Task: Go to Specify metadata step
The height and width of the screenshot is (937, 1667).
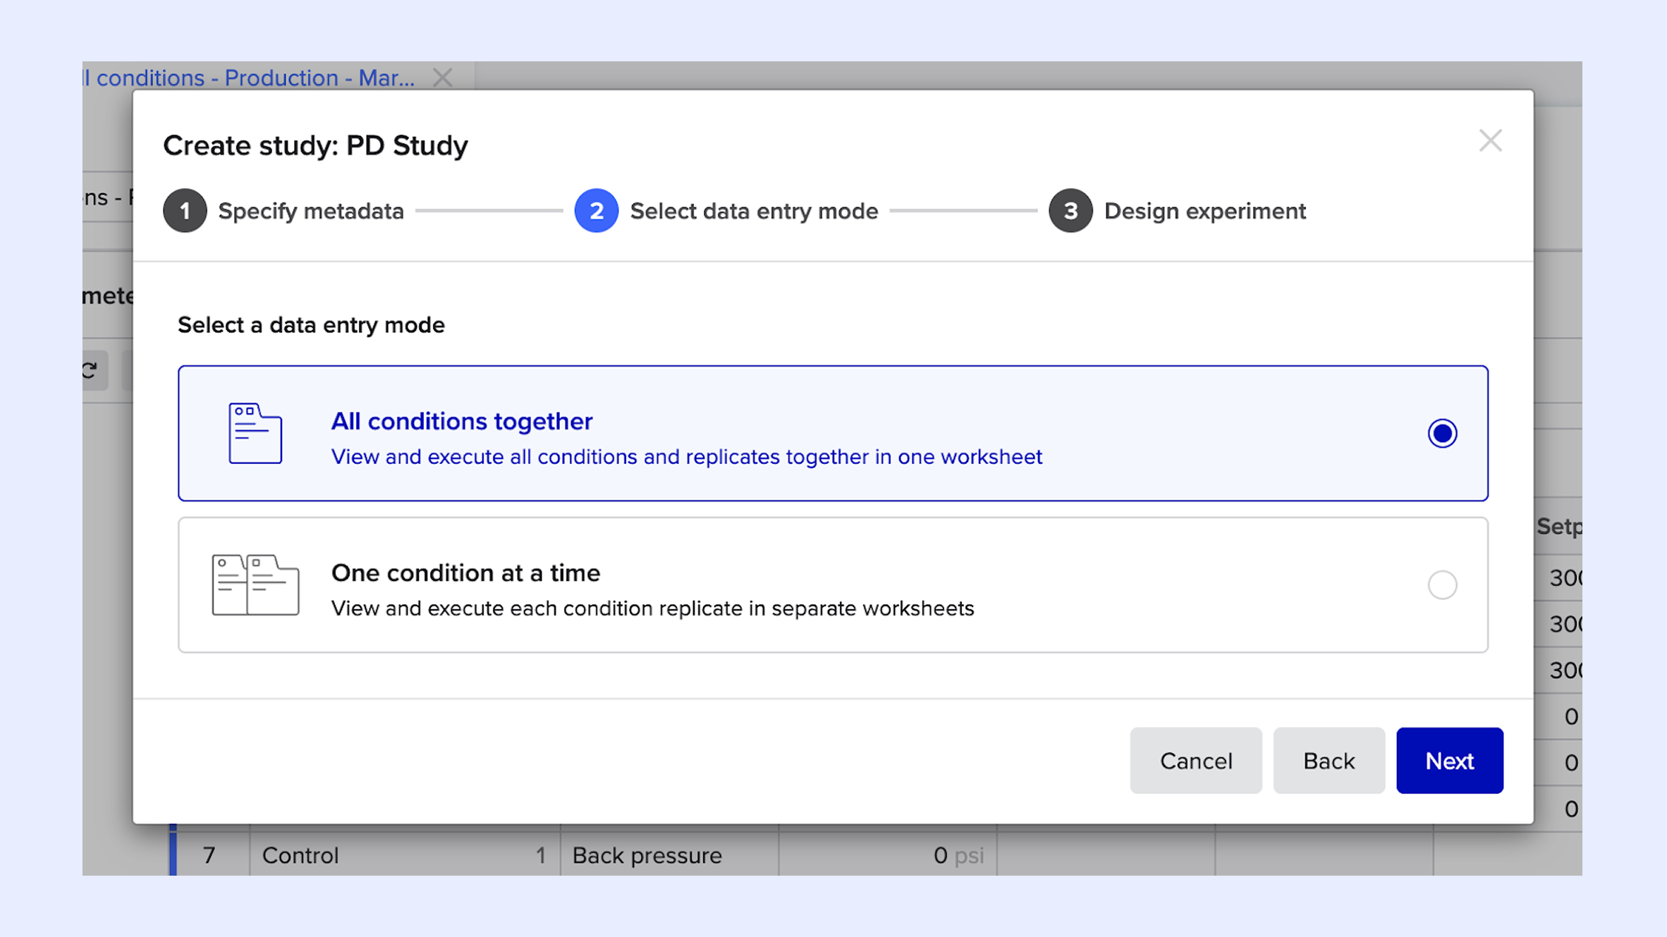Action: click(311, 211)
